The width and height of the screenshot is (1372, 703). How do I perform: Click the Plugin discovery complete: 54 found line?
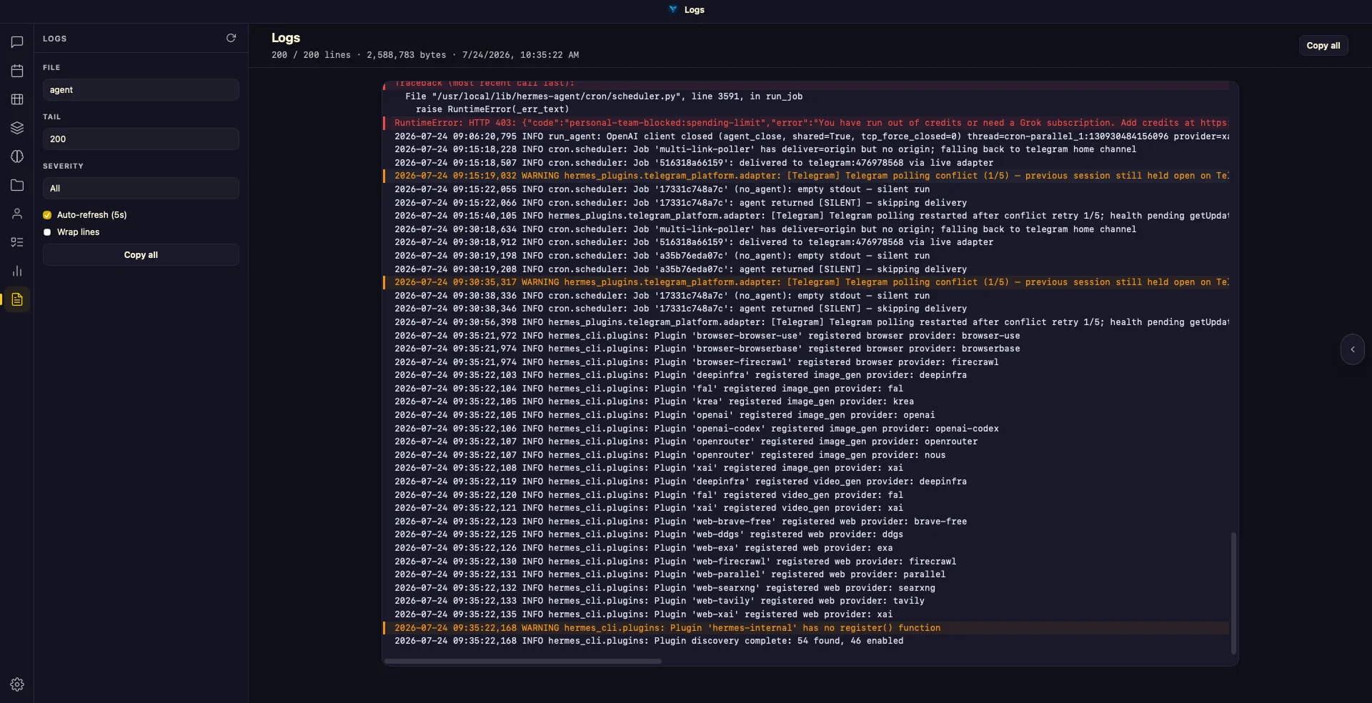point(649,641)
